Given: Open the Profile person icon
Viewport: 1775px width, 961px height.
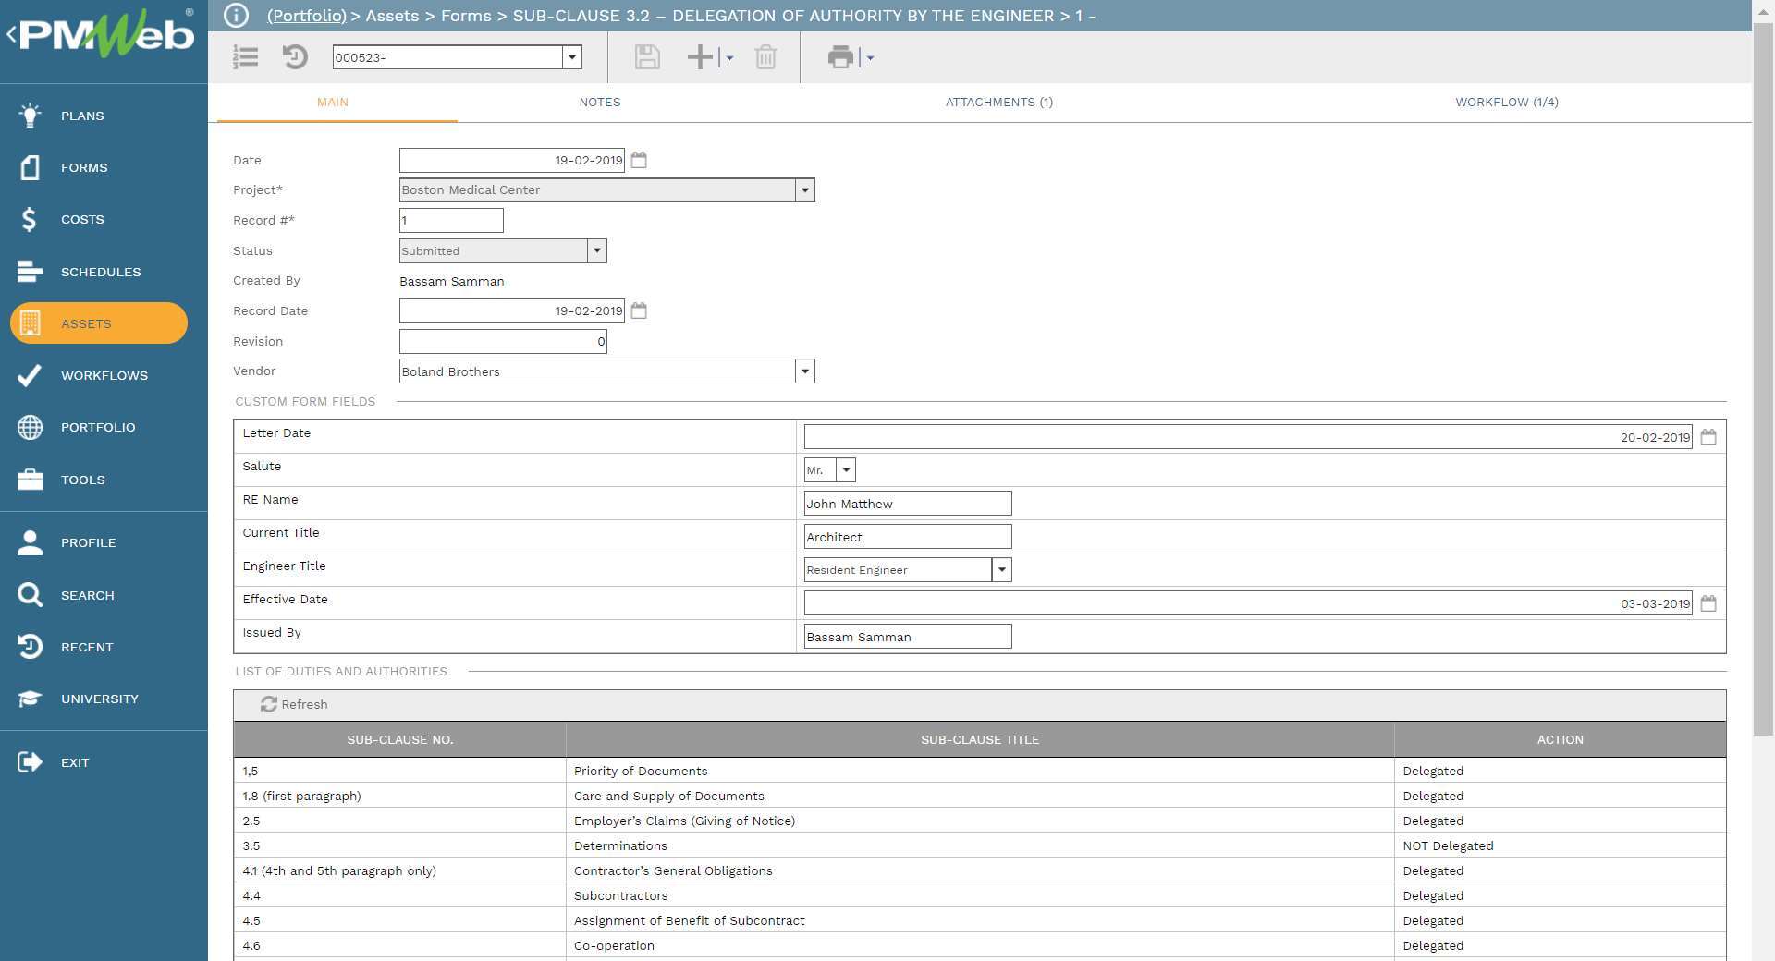Looking at the screenshot, I should click(x=30, y=542).
